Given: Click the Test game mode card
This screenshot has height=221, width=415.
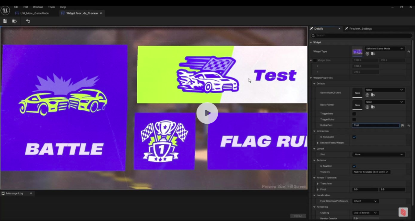Looking at the screenshot, I should coord(222,75).
